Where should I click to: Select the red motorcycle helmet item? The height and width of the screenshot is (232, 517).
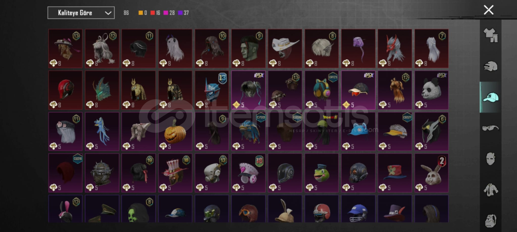point(65,90)
